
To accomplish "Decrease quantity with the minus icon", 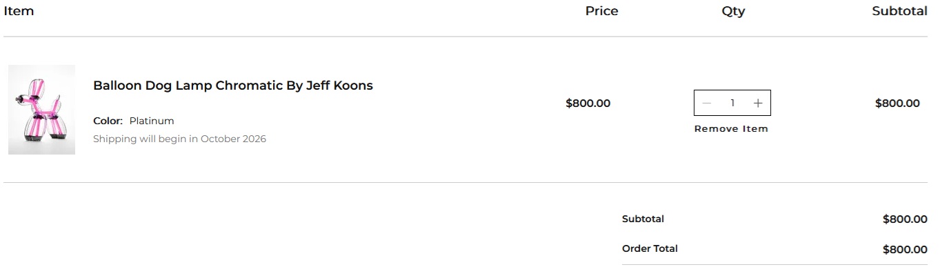I will 706,103.
